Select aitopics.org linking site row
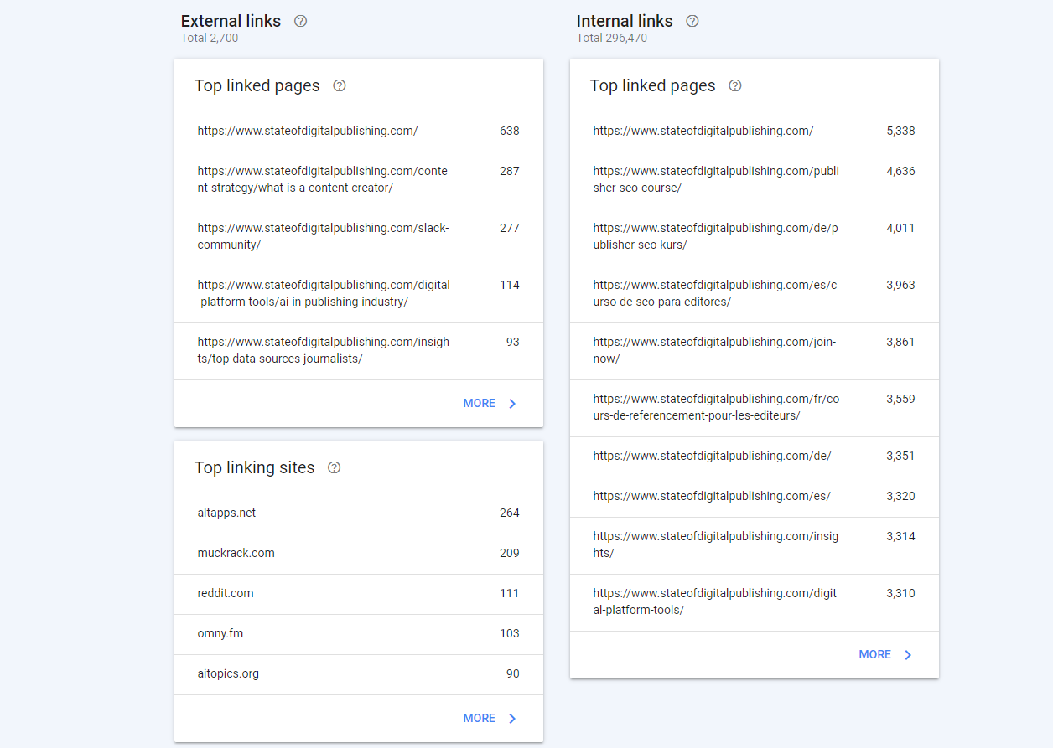1053x748 pixels. click(359, 673)
